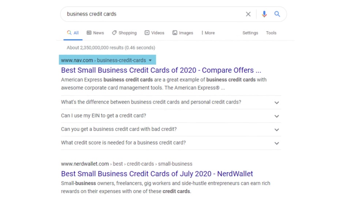Open the More three-dot menu
Image resolution: width=351 pixels, height=197 pixels.
(x=208, y=33)
